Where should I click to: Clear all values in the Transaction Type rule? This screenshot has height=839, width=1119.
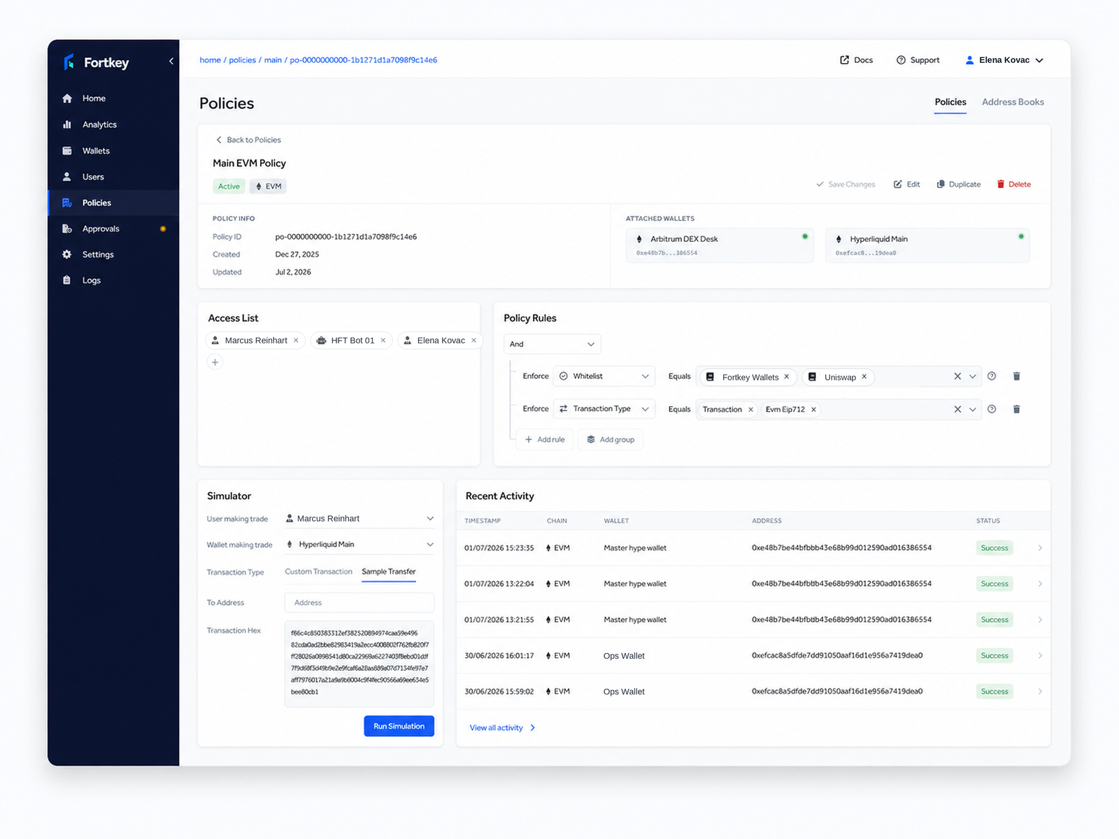[x=957, y=409]
